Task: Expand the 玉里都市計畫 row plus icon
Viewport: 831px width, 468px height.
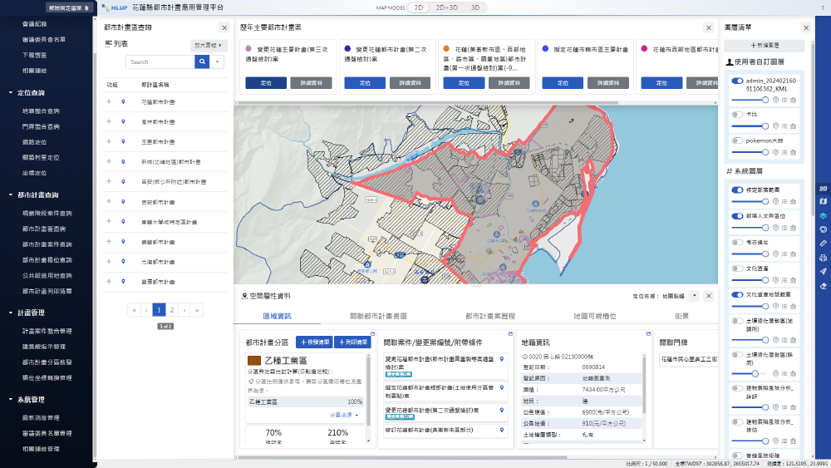Action: pyautogui.click(x=109, y=141)
